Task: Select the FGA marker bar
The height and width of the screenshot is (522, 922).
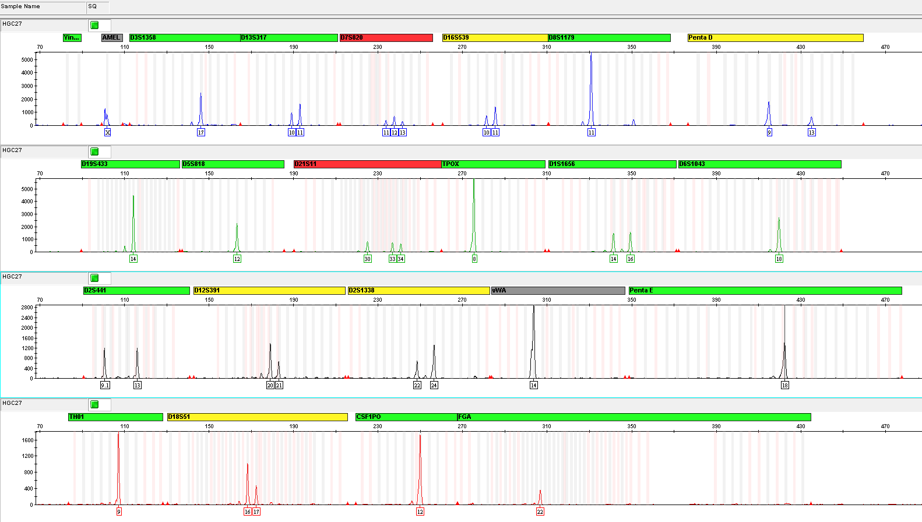Action: tap(634, 417)
